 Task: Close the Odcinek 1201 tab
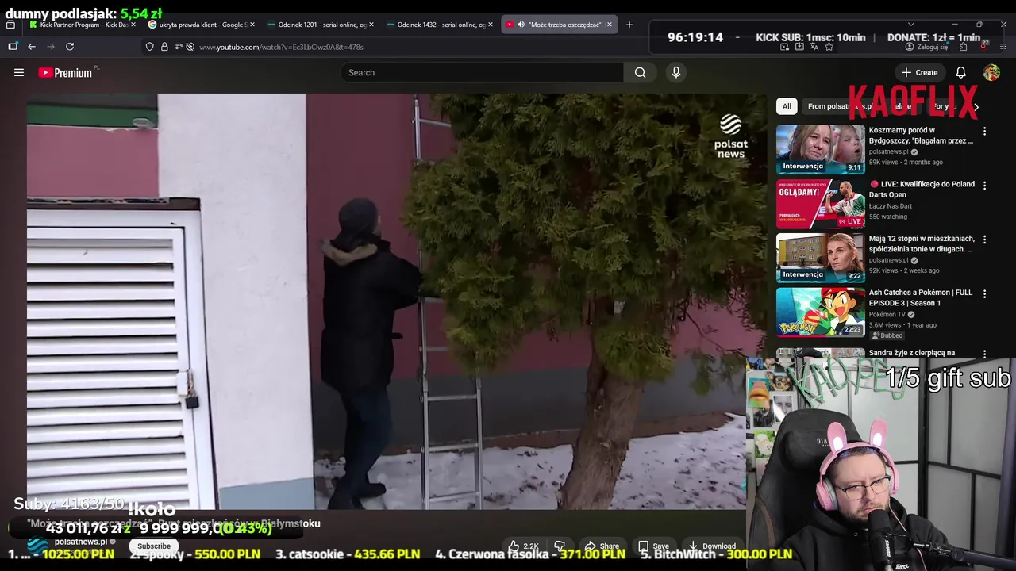(x=371, y=25)
